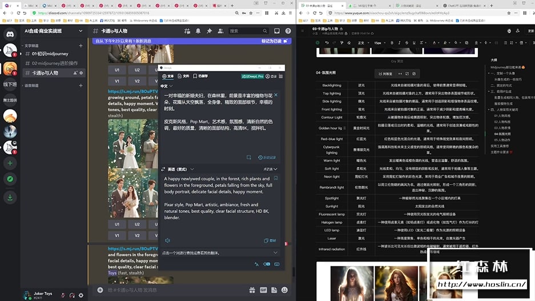Open Discord help question mark icon
Screen dimensions: 535x301
[x=288, y=31]
